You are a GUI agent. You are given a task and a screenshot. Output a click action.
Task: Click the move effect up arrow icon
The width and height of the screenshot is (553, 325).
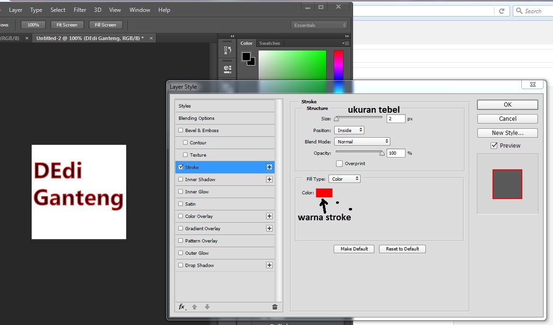[195, 307]
